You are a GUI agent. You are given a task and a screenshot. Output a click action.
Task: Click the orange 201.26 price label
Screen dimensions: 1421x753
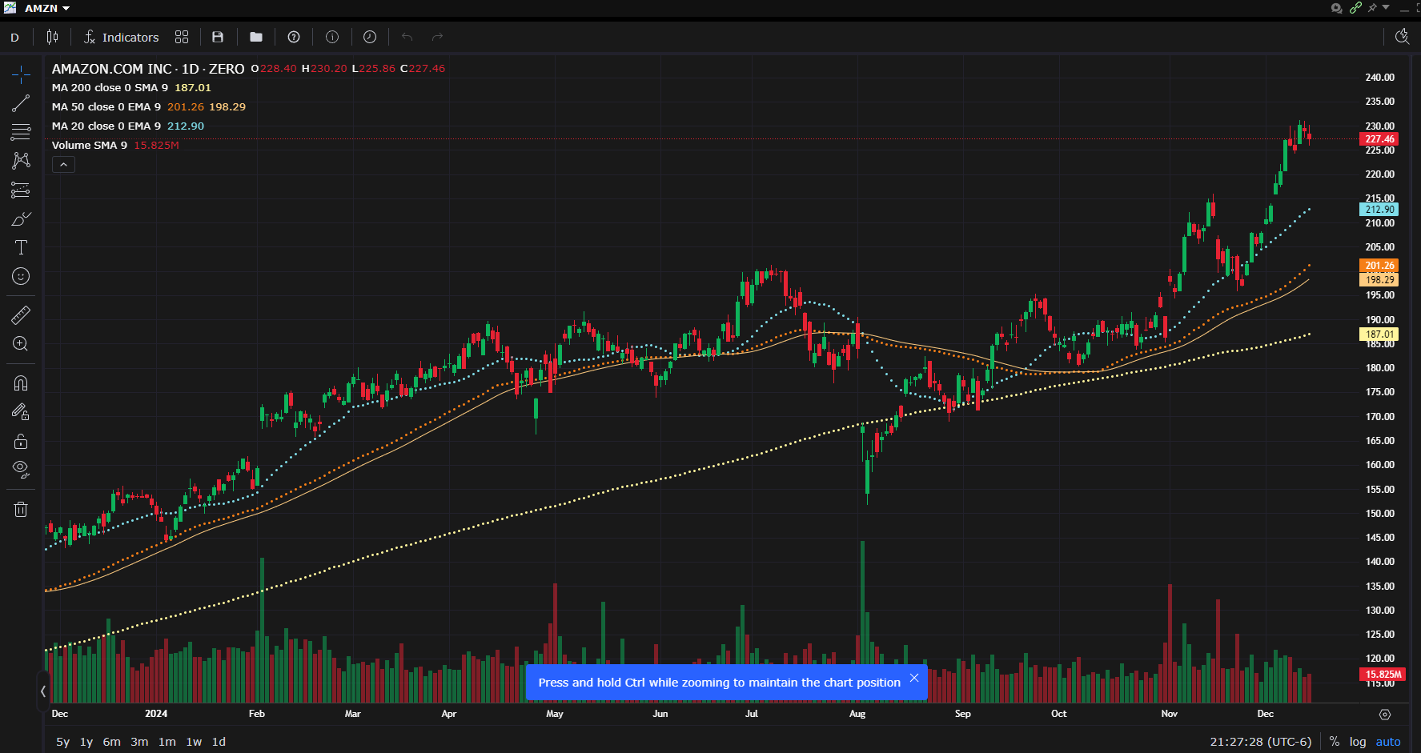1379,266
